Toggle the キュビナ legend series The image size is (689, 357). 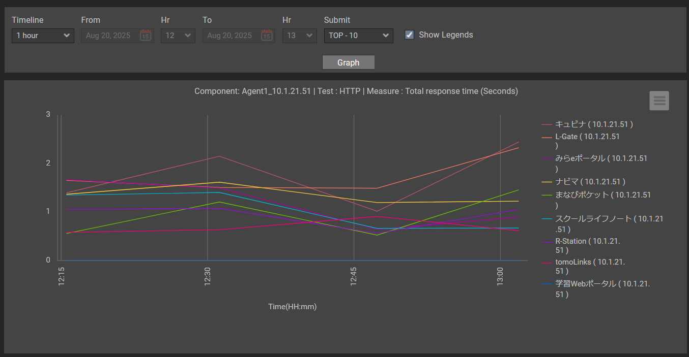pos(593,124)
